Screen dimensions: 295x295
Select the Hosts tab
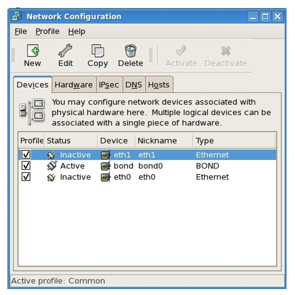[x=158, y=85]
